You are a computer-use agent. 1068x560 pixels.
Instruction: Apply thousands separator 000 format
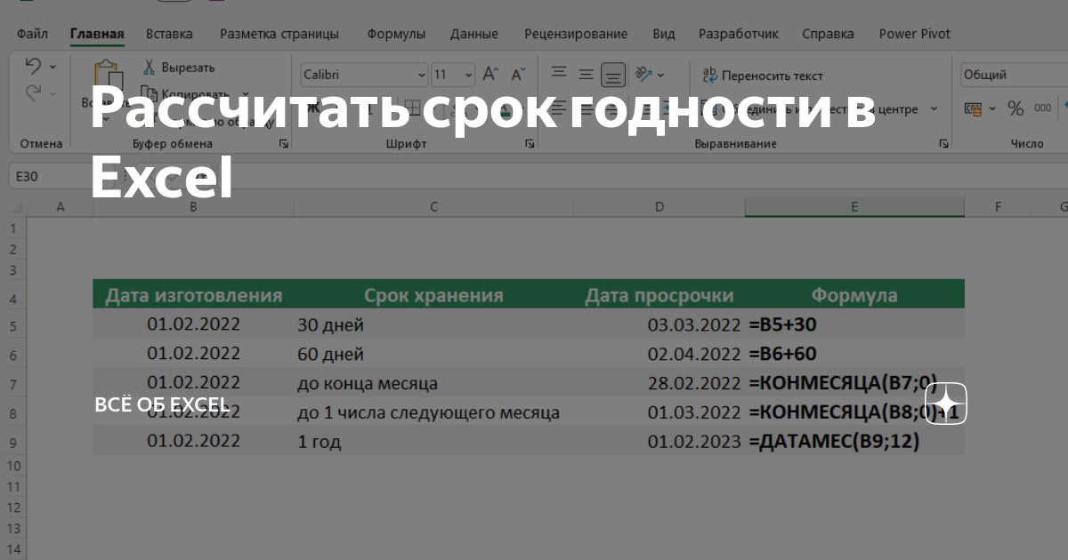tap(1042, 108)
